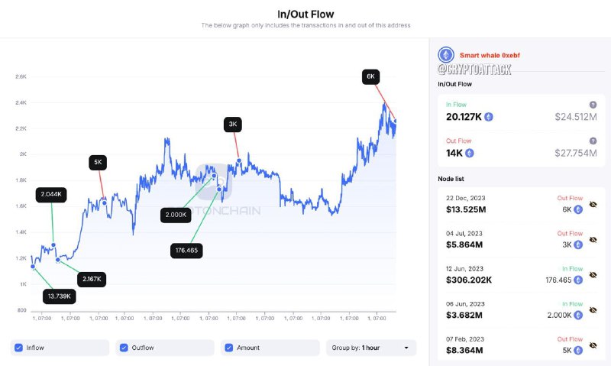
Task: Uncheck the Inflow checkbox
Action: point(18,348)
